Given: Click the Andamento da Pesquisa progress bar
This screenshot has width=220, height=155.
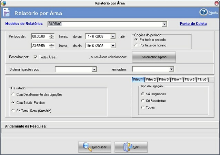Looking at the screenshot, I should click(x=110, y=131).
